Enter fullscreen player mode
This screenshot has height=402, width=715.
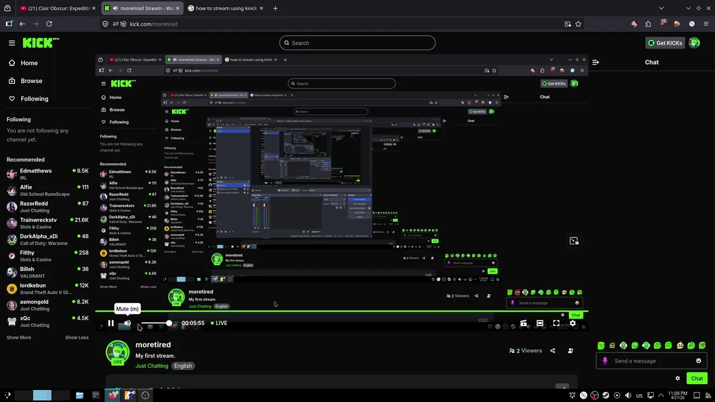tap(556, 323)
